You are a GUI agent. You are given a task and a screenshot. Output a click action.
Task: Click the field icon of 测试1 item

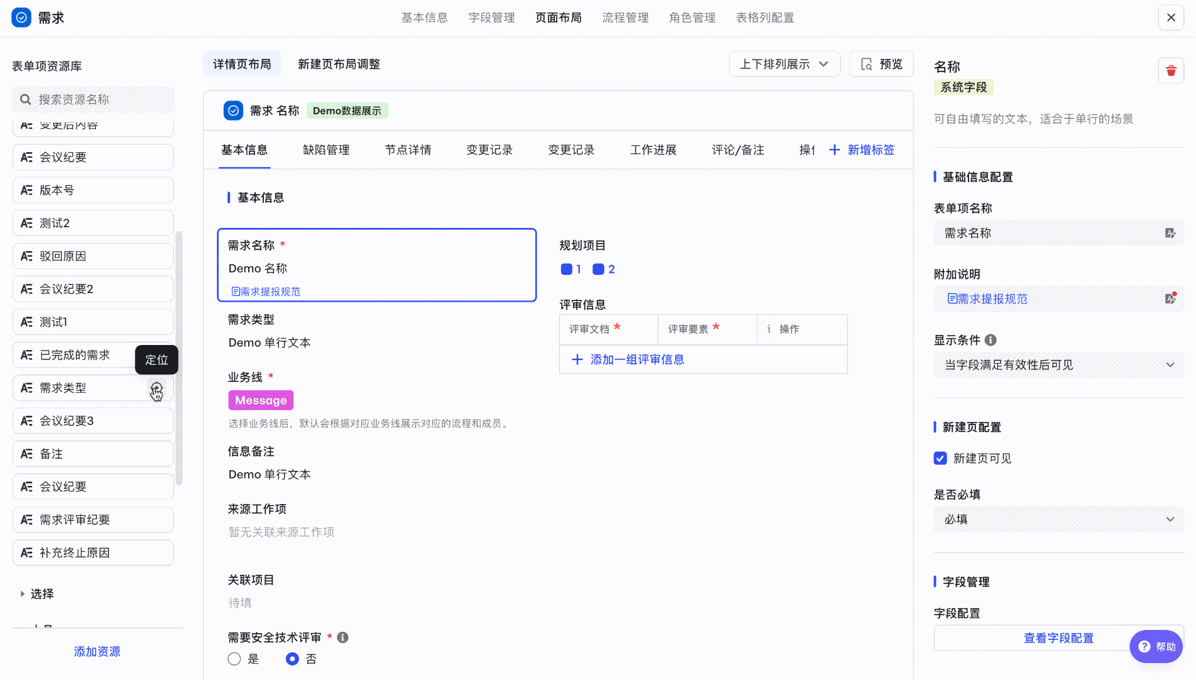click(x=26, y=322)
